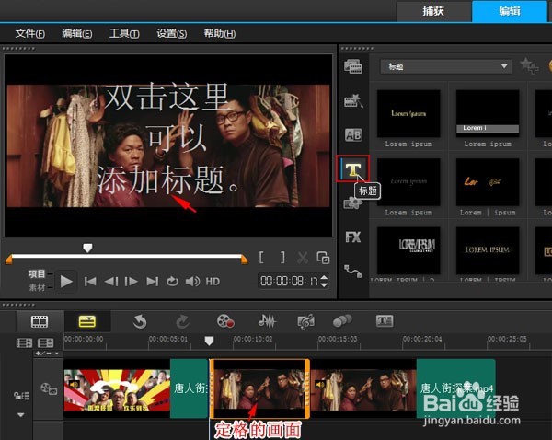Click the video track header icon

coord(49,389)
